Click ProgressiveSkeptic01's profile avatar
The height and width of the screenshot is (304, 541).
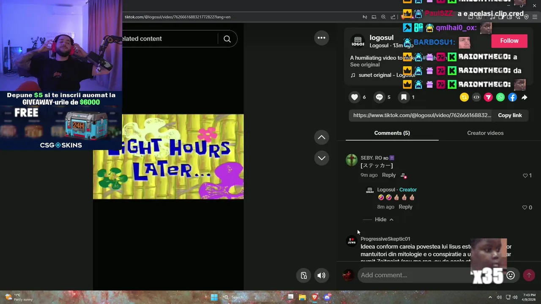352,241
